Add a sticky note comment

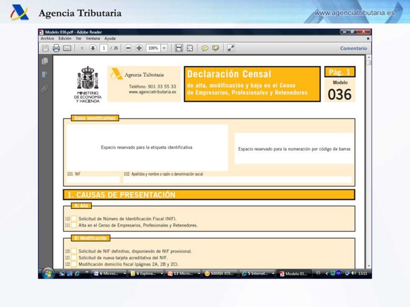(204, 48)
